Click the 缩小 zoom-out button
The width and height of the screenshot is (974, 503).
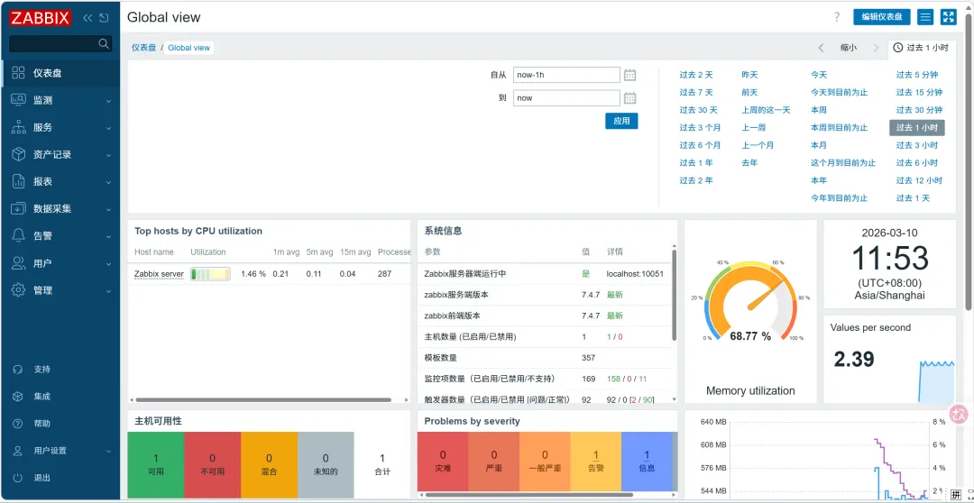tap(849, 48)
